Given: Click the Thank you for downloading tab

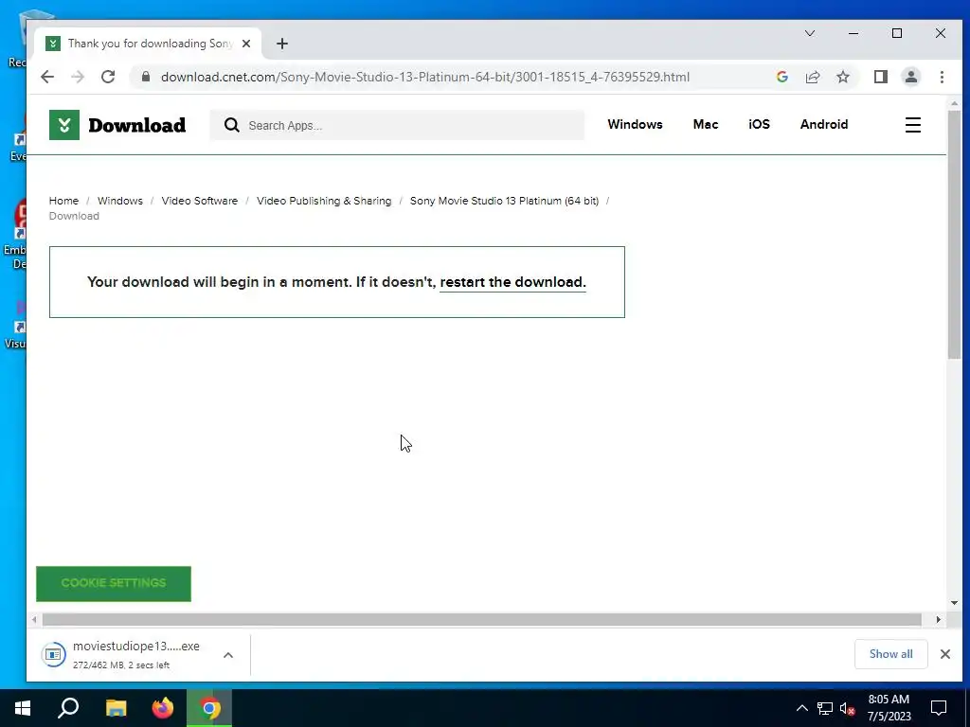Looking at the screenshot, I should (x=149, y=44).
